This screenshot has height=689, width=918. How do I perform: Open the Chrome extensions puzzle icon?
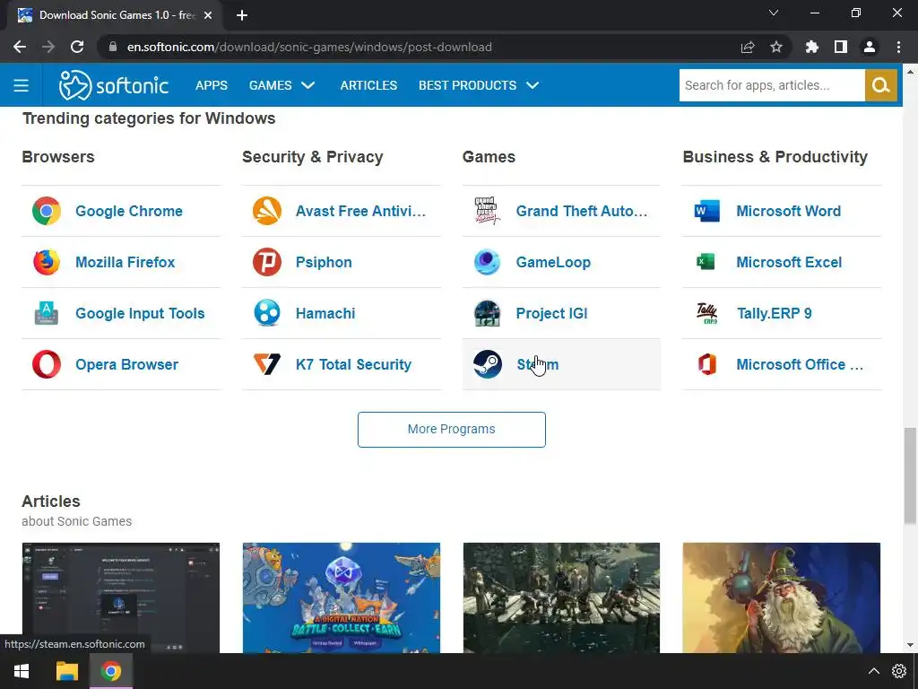(812, 47)
